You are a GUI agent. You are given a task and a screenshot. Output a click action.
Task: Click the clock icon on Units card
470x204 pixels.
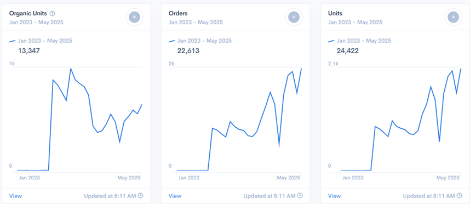(459, 196)
